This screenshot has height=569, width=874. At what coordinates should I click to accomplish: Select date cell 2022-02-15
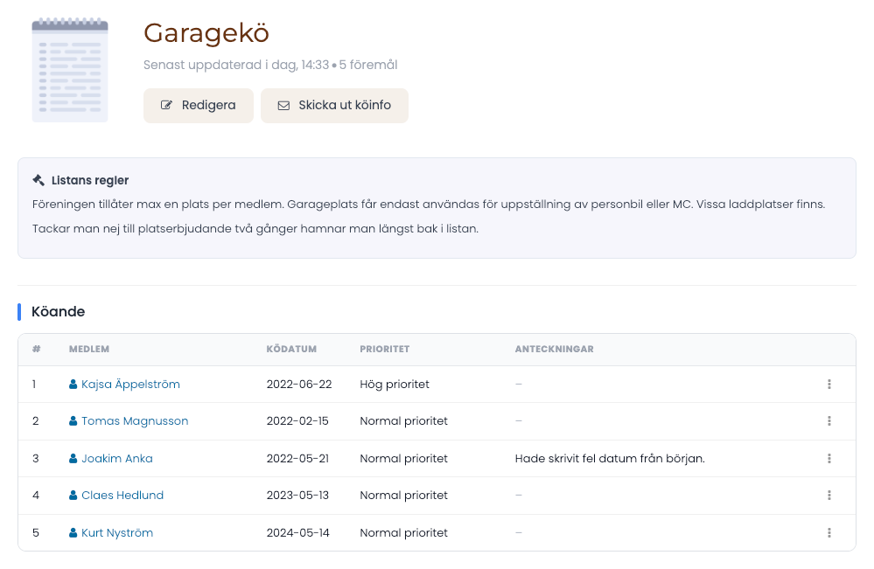point(297,421)
